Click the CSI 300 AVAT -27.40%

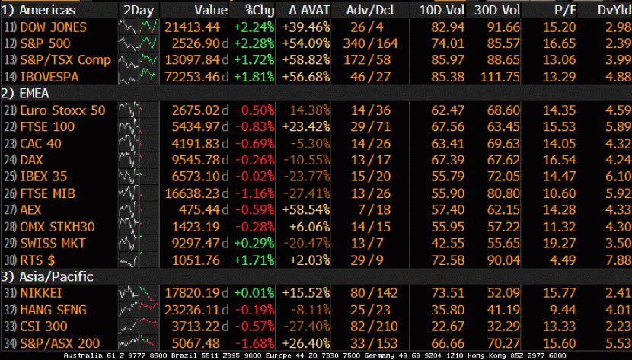click(307, 327)
